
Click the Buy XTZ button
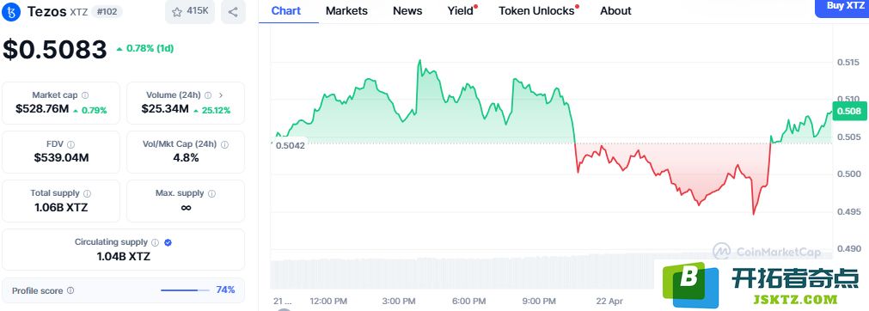[x=841, y=7]
